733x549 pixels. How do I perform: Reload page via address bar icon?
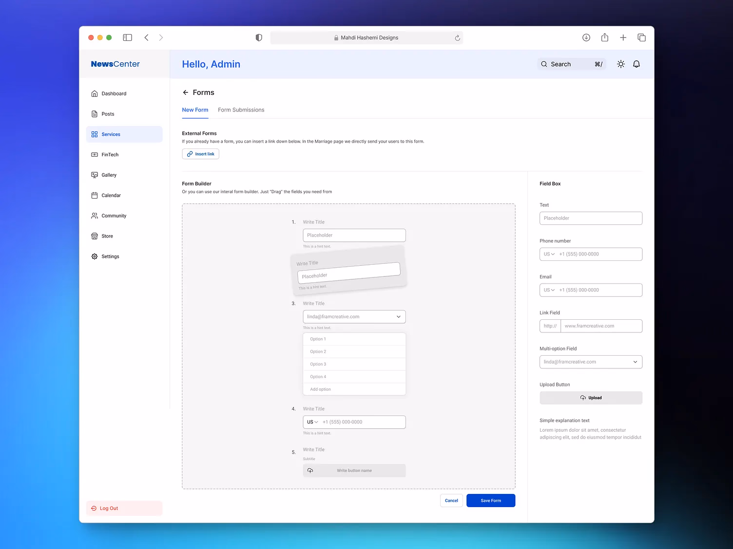click(x=457, y=38)
